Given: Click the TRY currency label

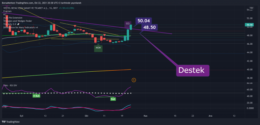Looking at the screenshot, I should coord(251,8).
